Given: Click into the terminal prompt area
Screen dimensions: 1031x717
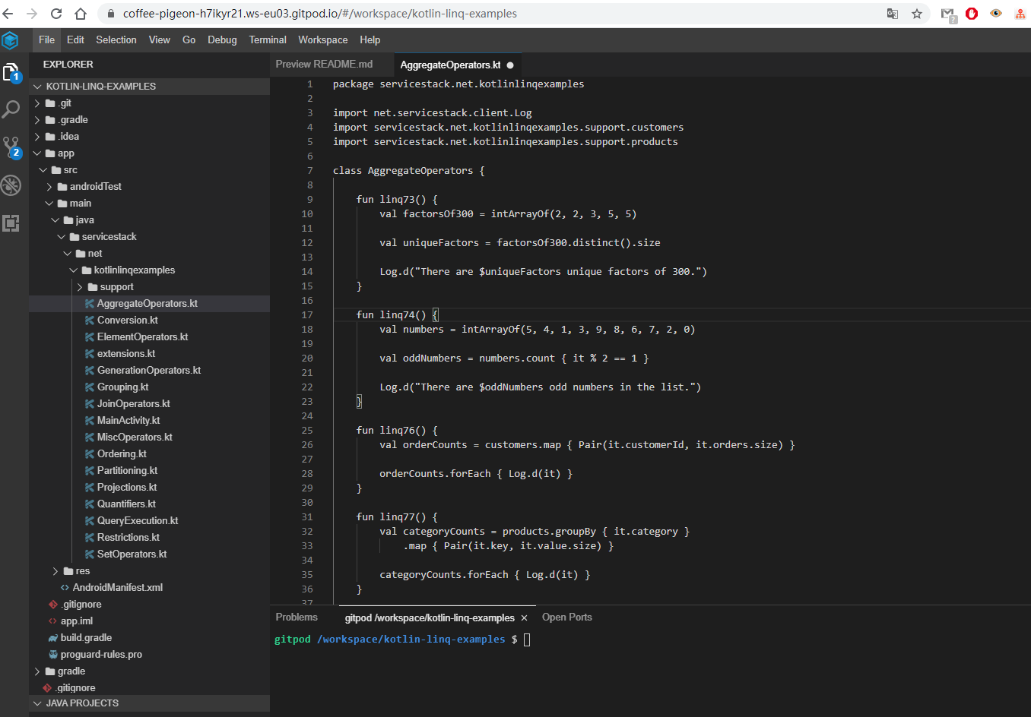Looking at the screenshot, I should coord(527,640).
